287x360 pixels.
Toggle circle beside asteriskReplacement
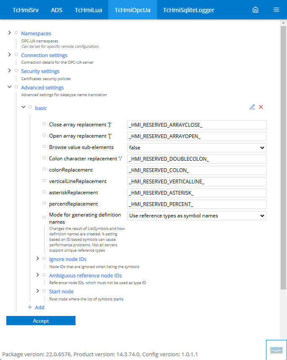[44, 192]
